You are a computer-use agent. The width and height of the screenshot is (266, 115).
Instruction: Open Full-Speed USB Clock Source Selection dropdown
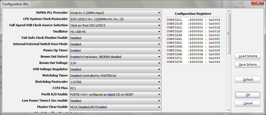click(x=115, y=25)
